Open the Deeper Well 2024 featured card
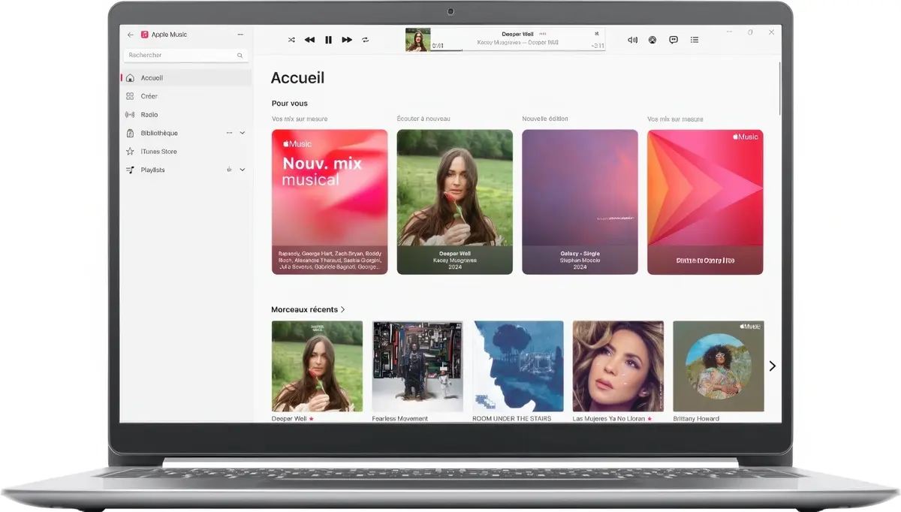 (455, 202)
